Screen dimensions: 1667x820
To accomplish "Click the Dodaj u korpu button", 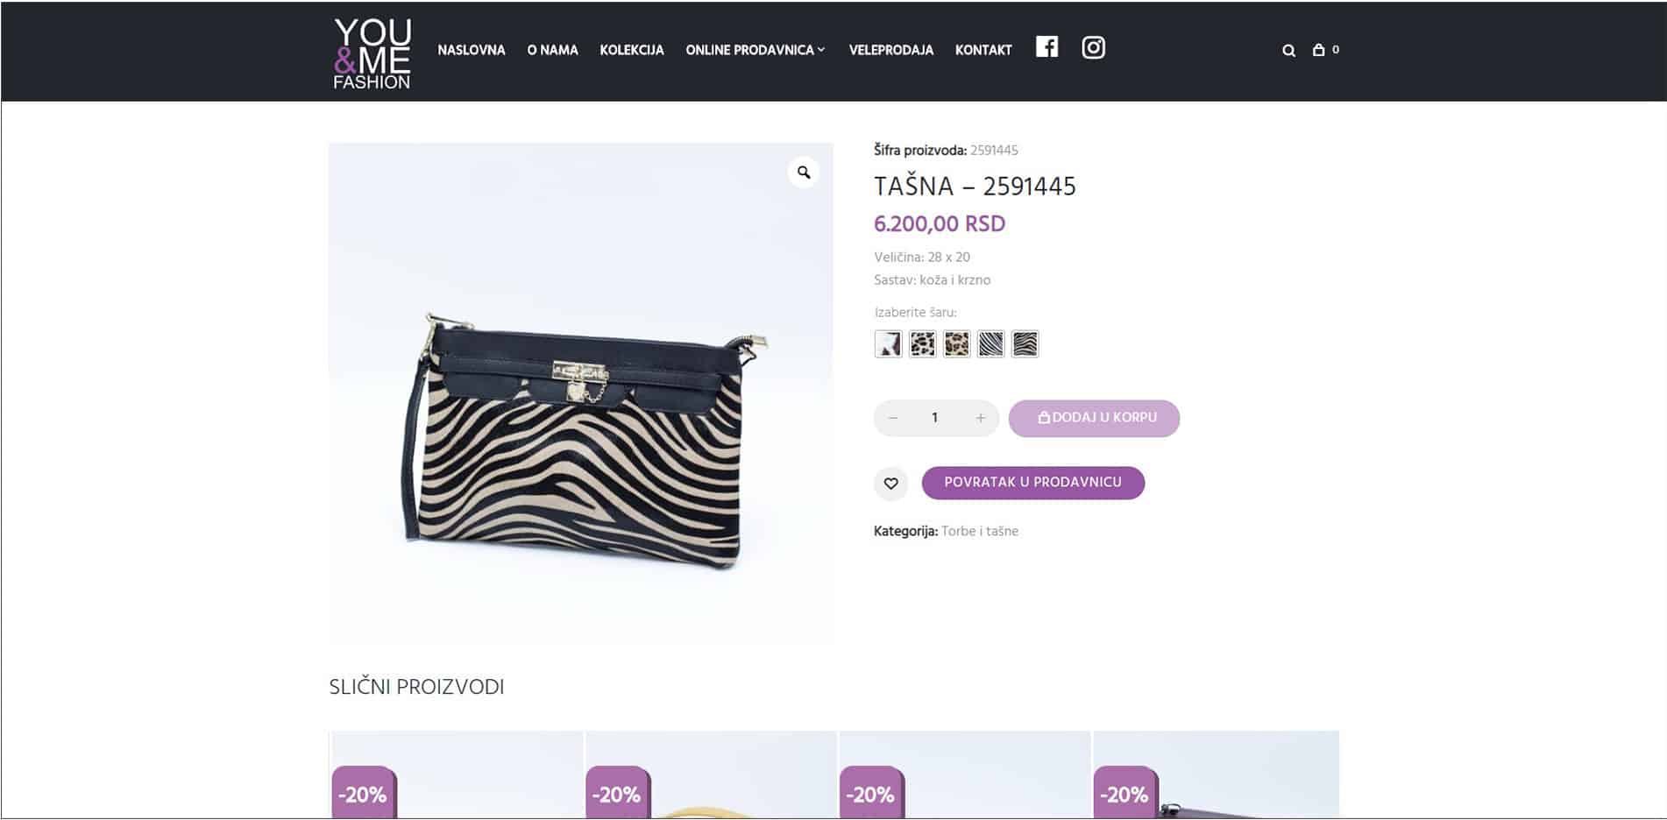I will tap(1094, 418).
